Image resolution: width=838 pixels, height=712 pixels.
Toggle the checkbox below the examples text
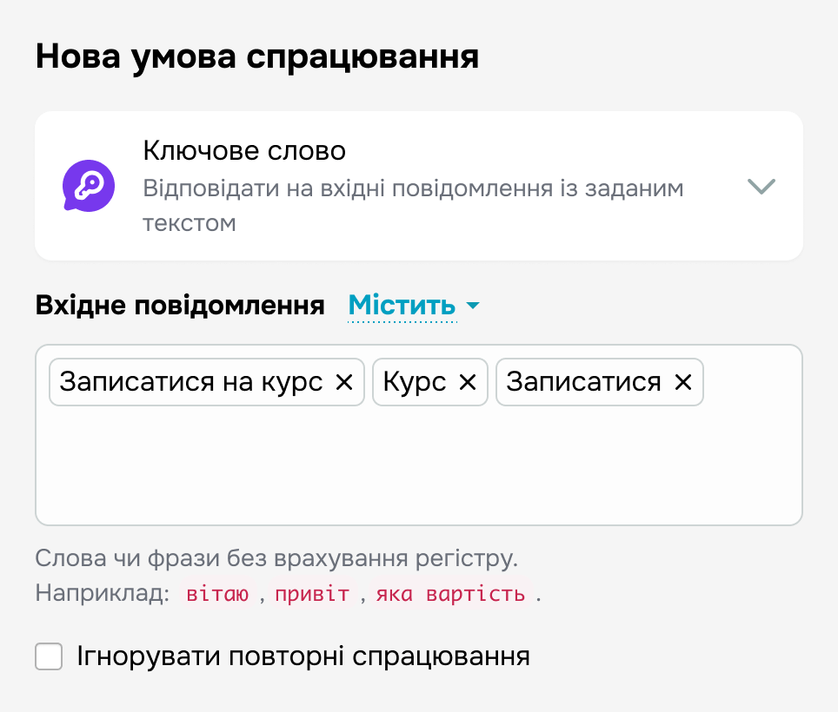[48, 656]
